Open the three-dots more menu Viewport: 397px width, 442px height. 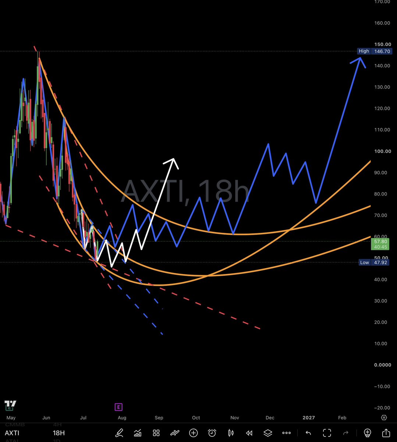click(x=286, y=433)
